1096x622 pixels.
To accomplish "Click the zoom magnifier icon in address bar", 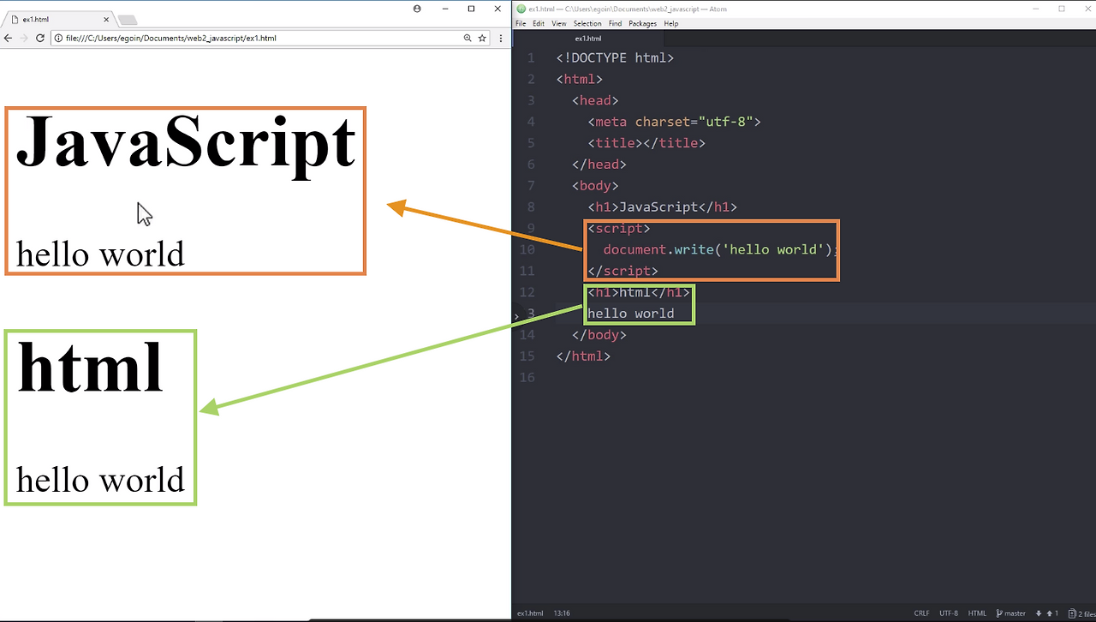I will [468, 39].
